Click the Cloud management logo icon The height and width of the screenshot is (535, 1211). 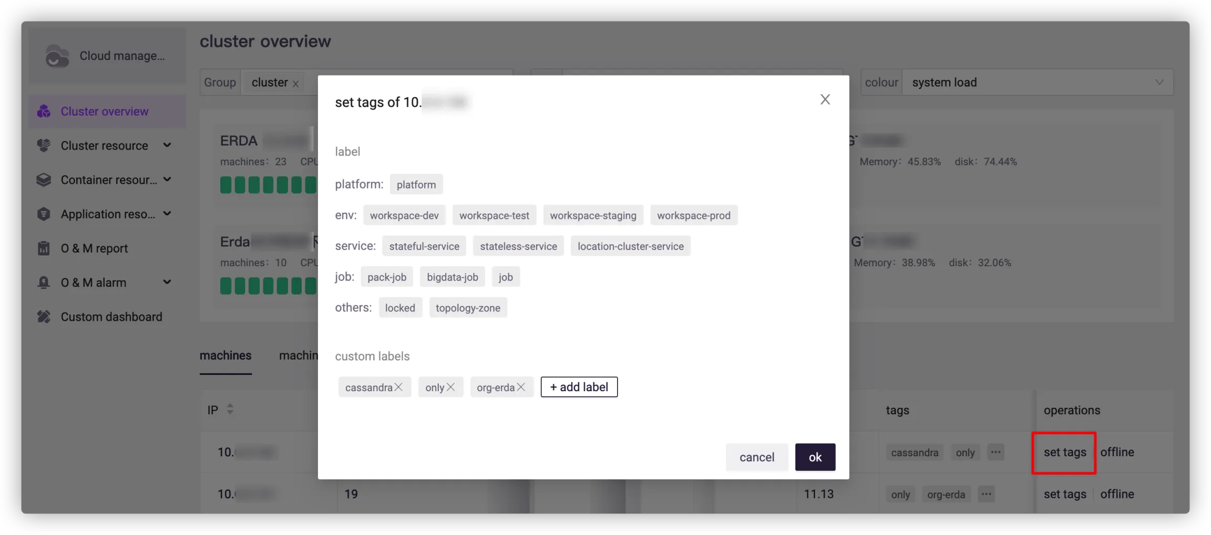pos(57,56)
